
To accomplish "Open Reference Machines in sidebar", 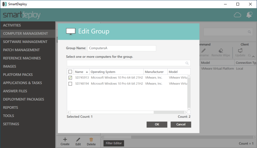I will click(x=28, y=58).
